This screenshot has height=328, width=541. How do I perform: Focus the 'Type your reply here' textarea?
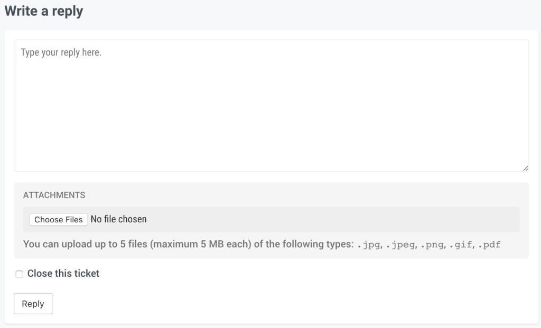coord(271,106)
